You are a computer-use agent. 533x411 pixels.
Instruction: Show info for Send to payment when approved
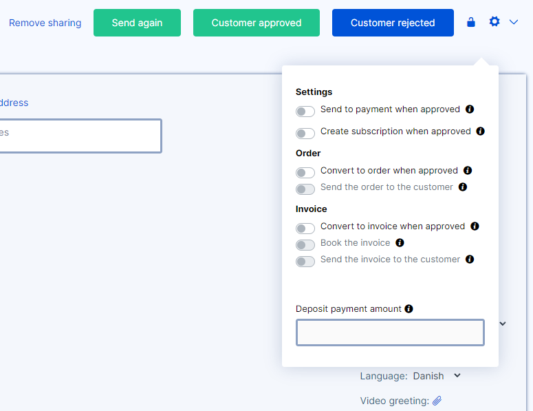click(470, 109)
